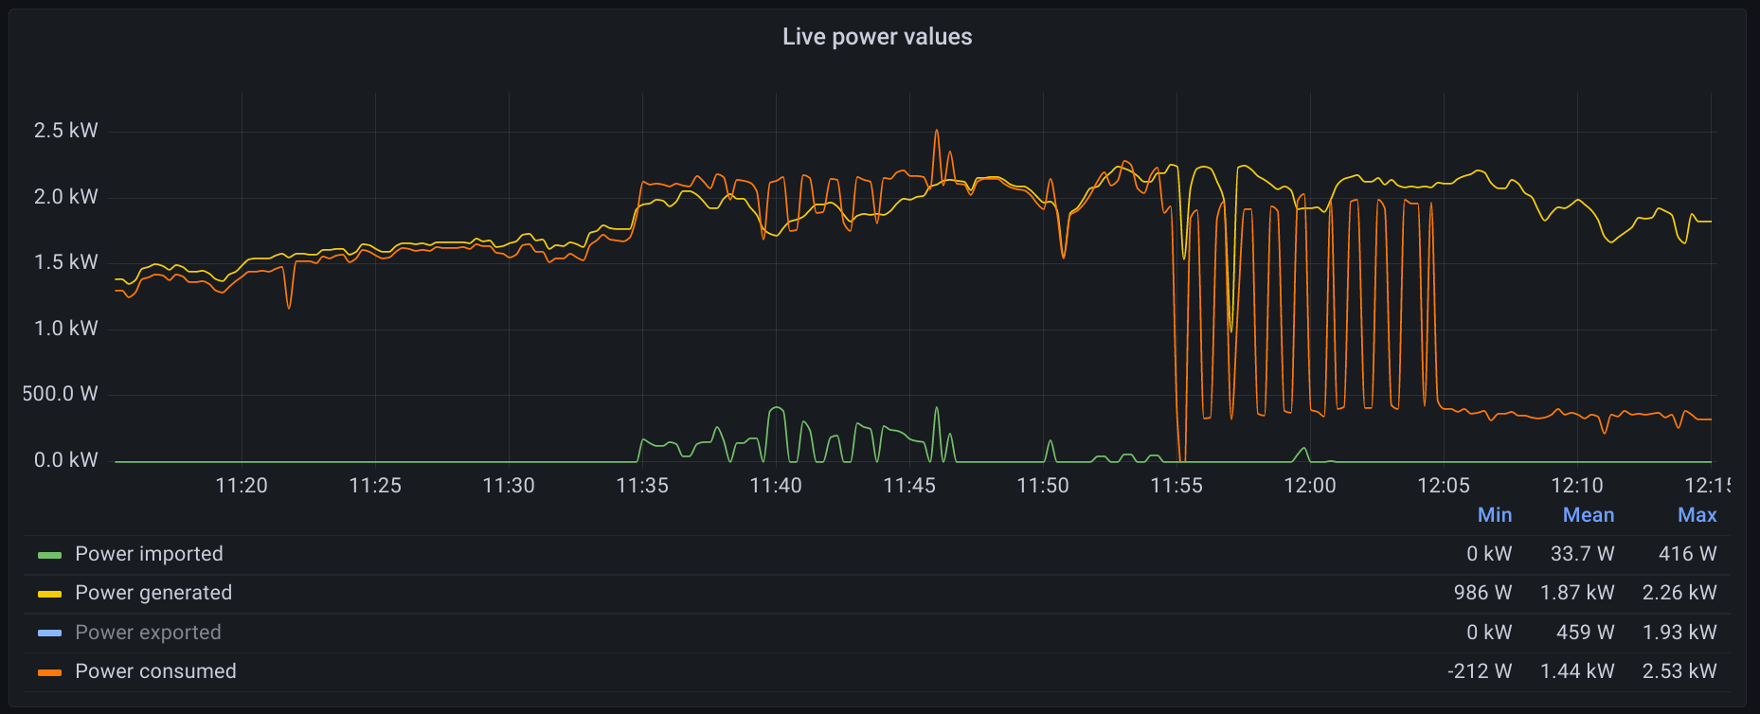Viewport: 1760px width, 714px height.
Task: Sort legend by Min column
Action: point(1495,515)
